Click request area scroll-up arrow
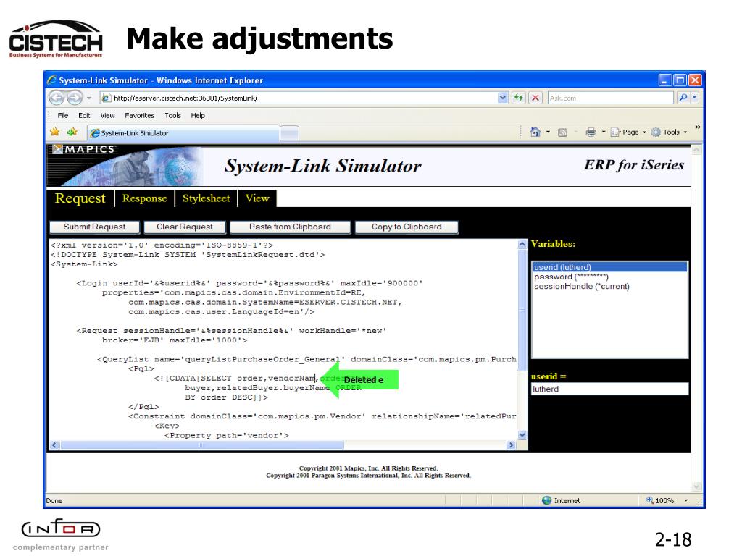Image resolution: width=742 pixels, height=556 pixels. coord(522,244)
